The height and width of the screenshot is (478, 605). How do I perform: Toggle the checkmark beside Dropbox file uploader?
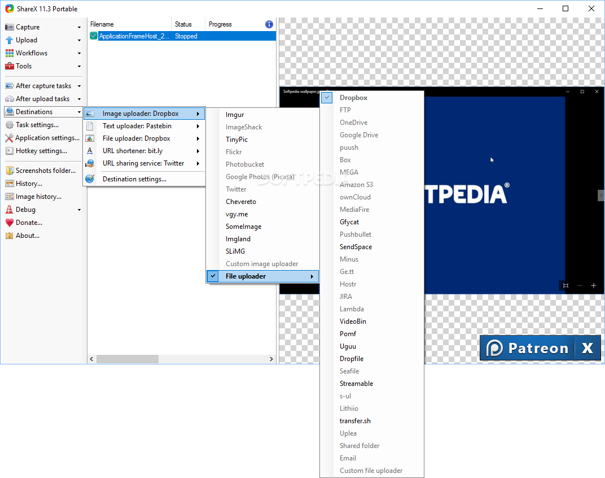click(x=327, y=98)
